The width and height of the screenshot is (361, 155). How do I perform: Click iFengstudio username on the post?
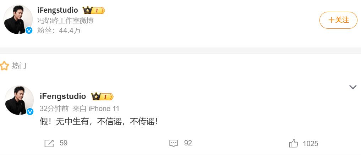[x=63, y=96]
